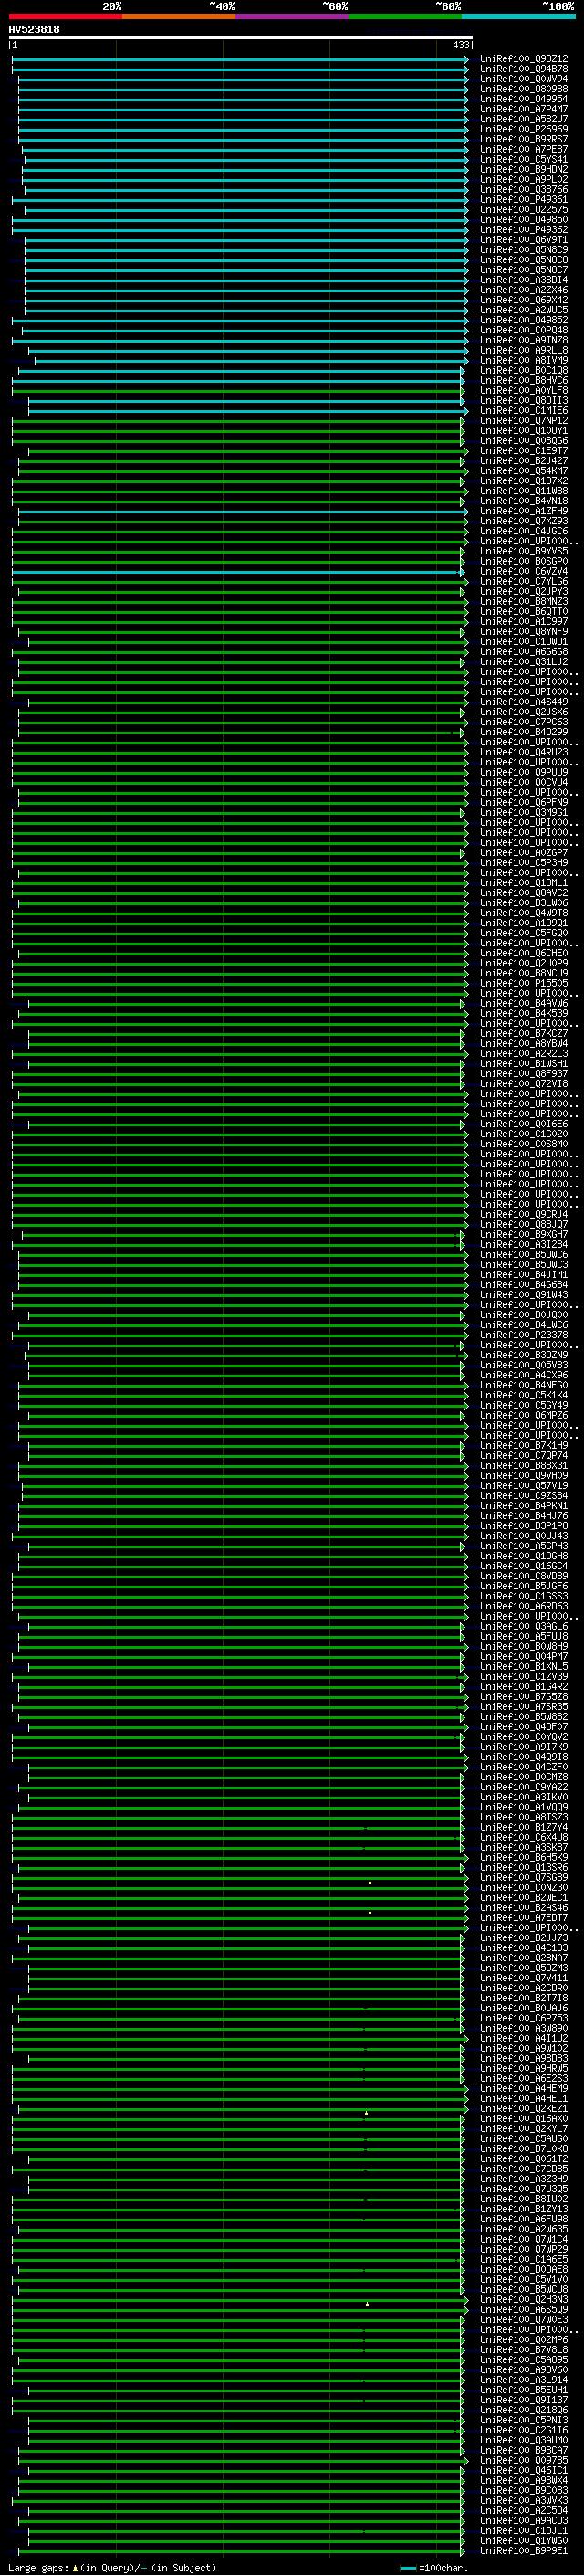Select the UniRef100_A9TNZ8 label

524,340
